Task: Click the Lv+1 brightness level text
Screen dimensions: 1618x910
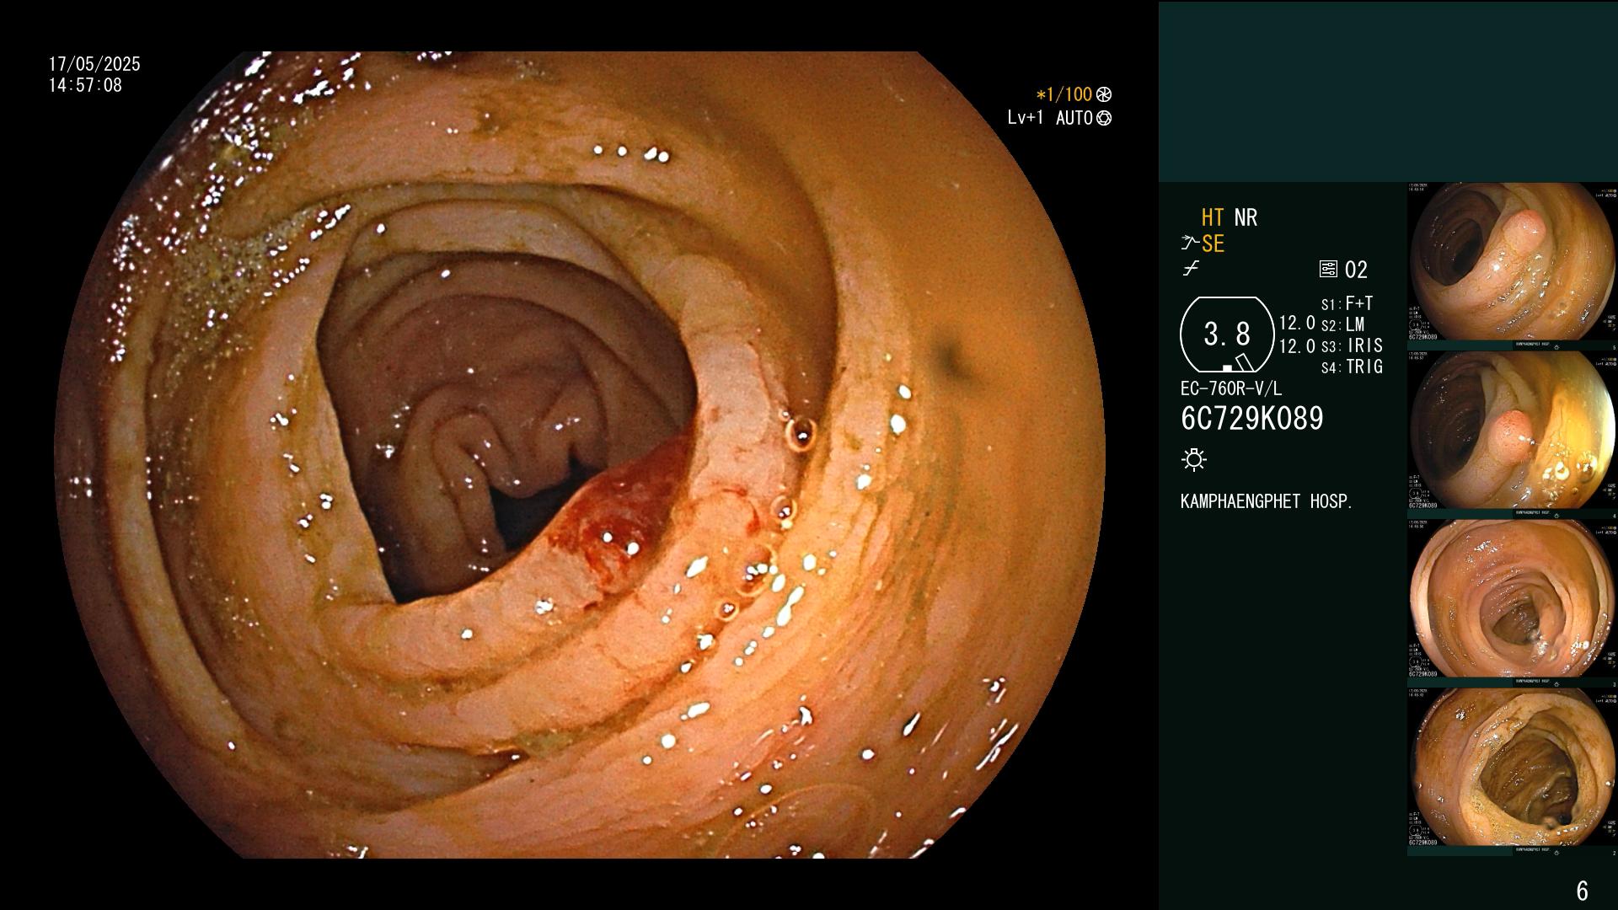Action: pos(1026,118)
